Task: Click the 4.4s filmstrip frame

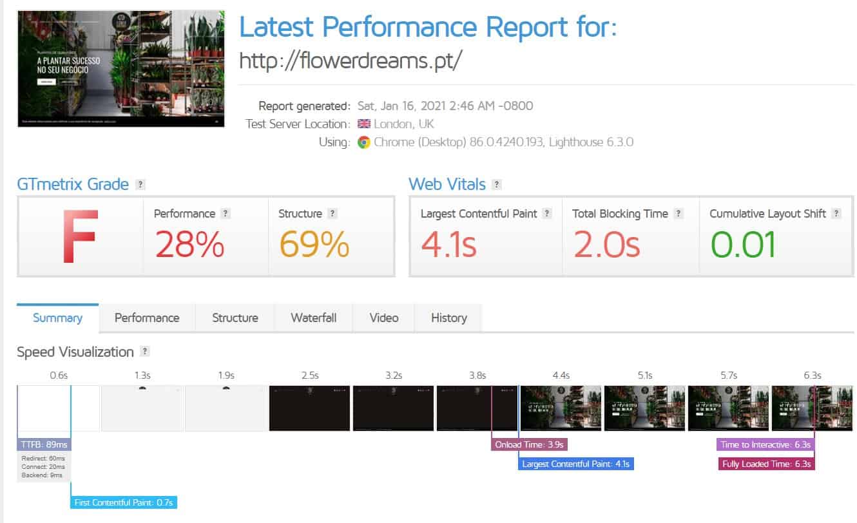Action: coord(561,408)
